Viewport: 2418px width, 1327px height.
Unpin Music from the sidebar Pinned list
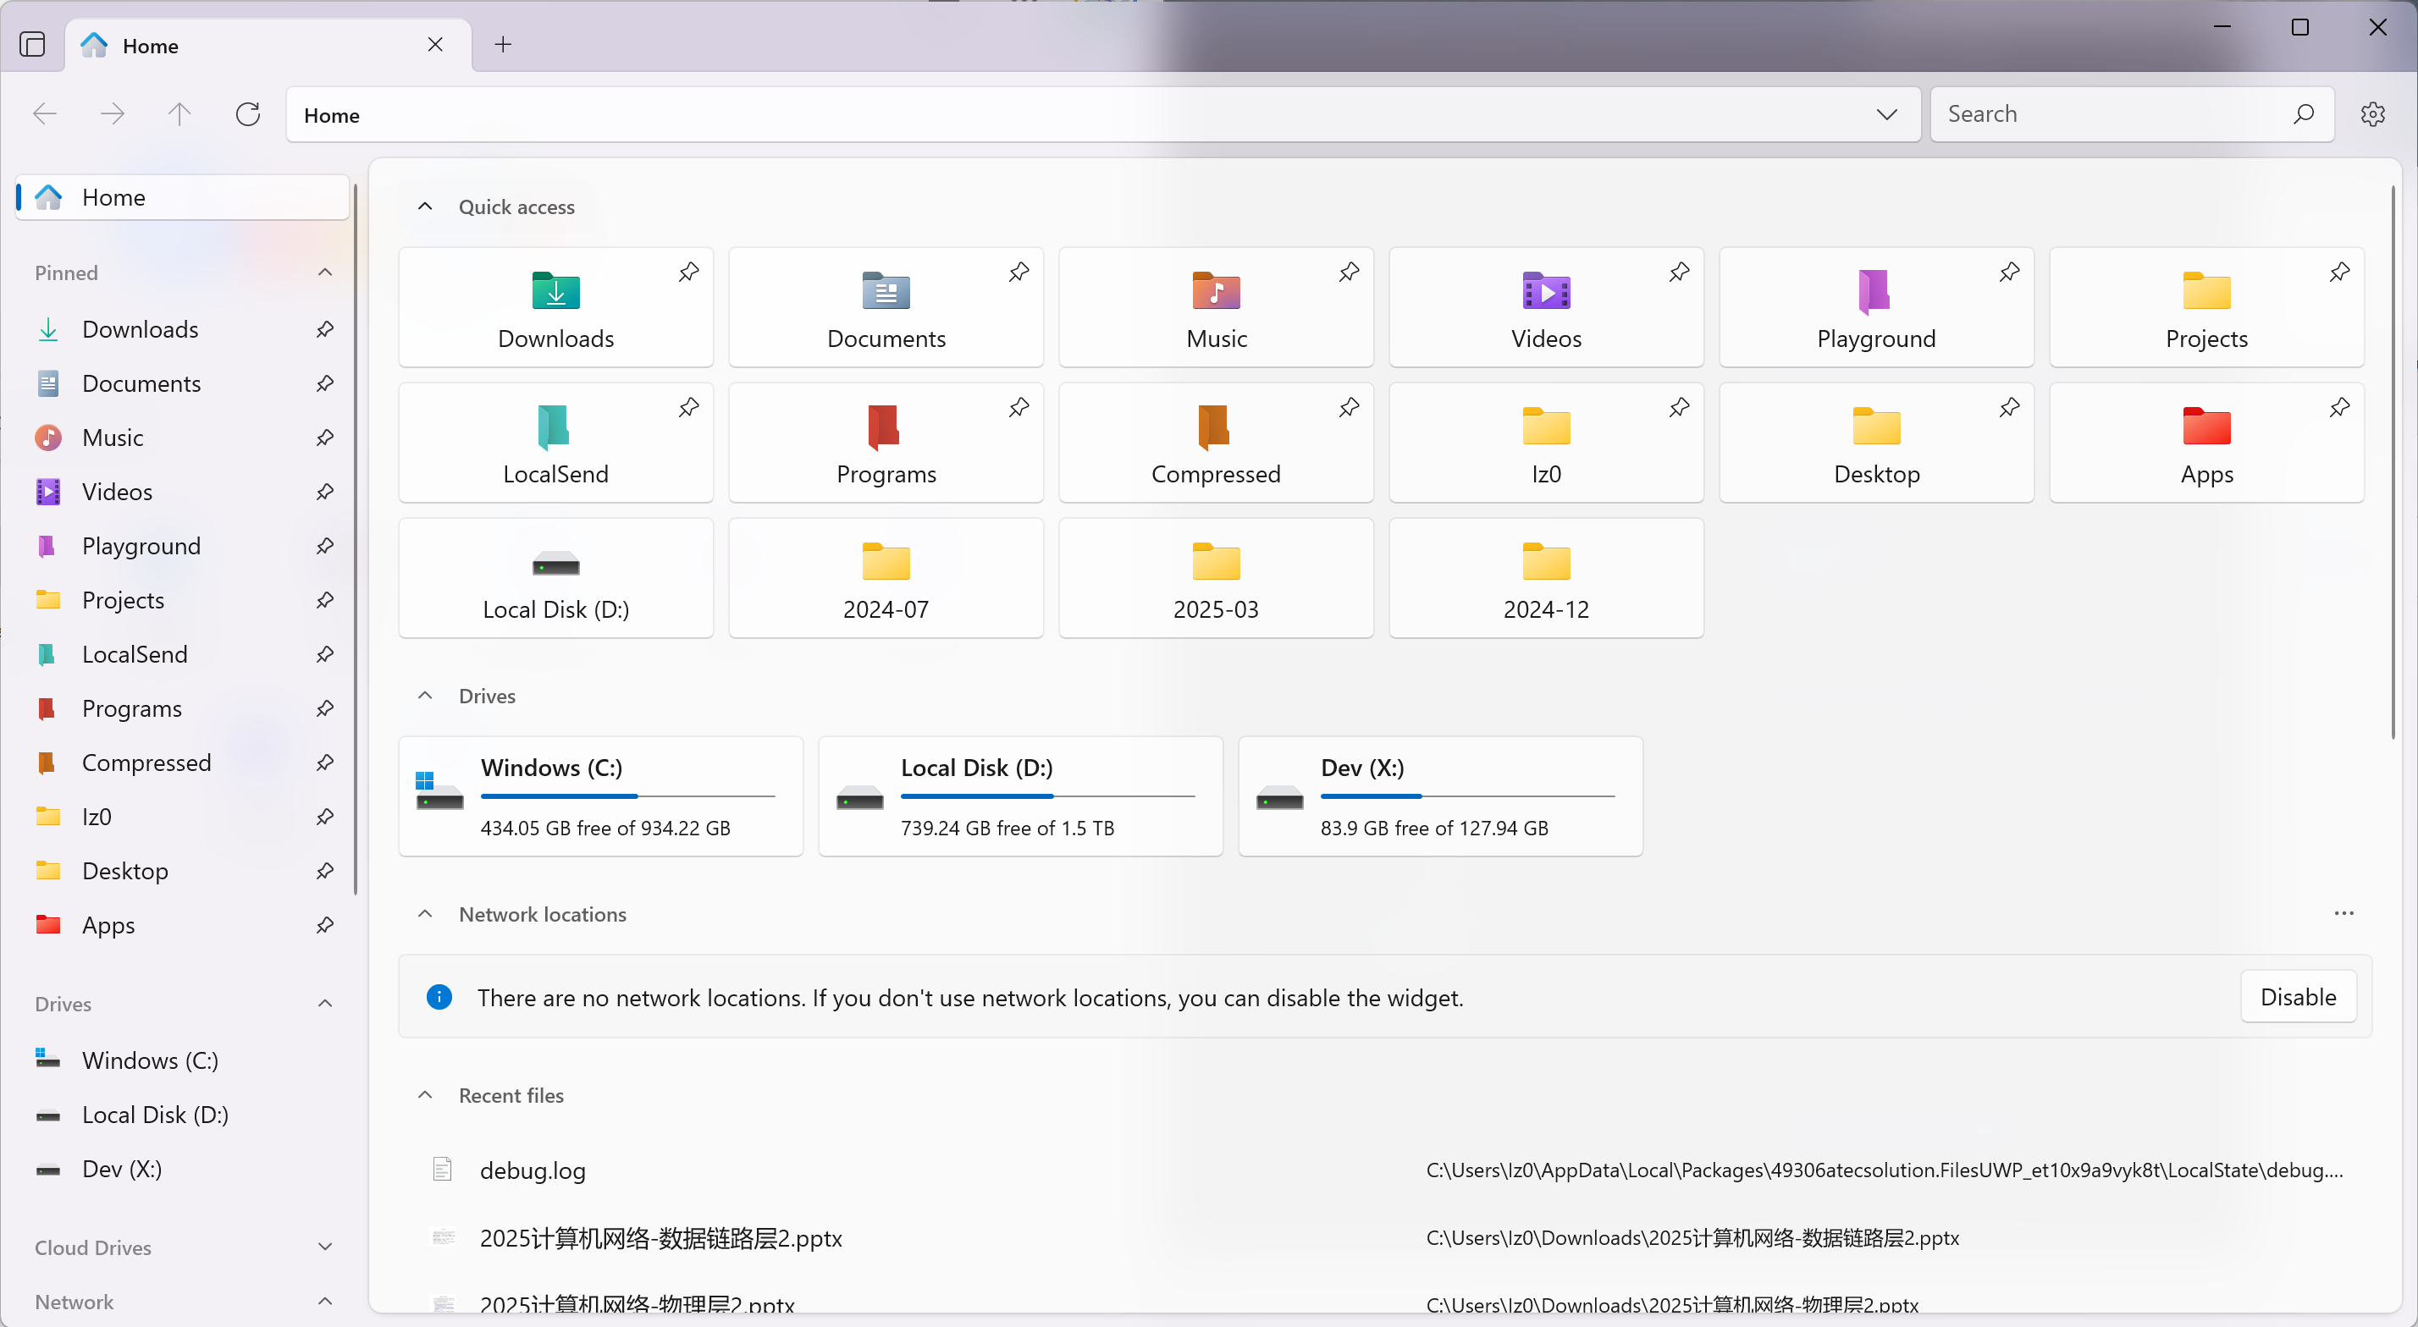(325, 438)
